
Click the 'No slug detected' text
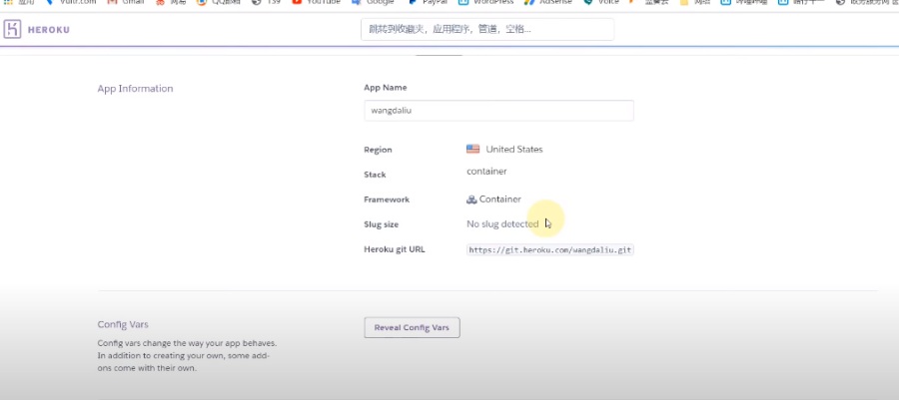click(502, 224)
